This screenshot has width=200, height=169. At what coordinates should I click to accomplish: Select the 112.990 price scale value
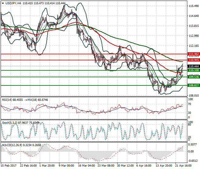194,36
